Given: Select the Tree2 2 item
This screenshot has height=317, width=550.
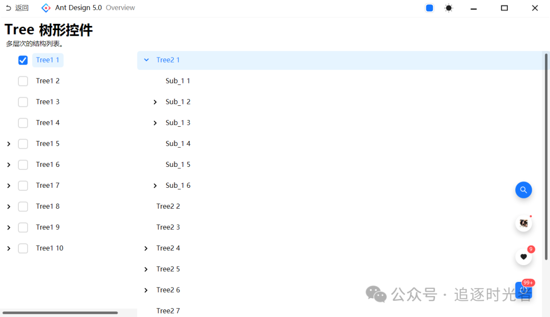Looking at the screenshot, I should coord(168,206).
